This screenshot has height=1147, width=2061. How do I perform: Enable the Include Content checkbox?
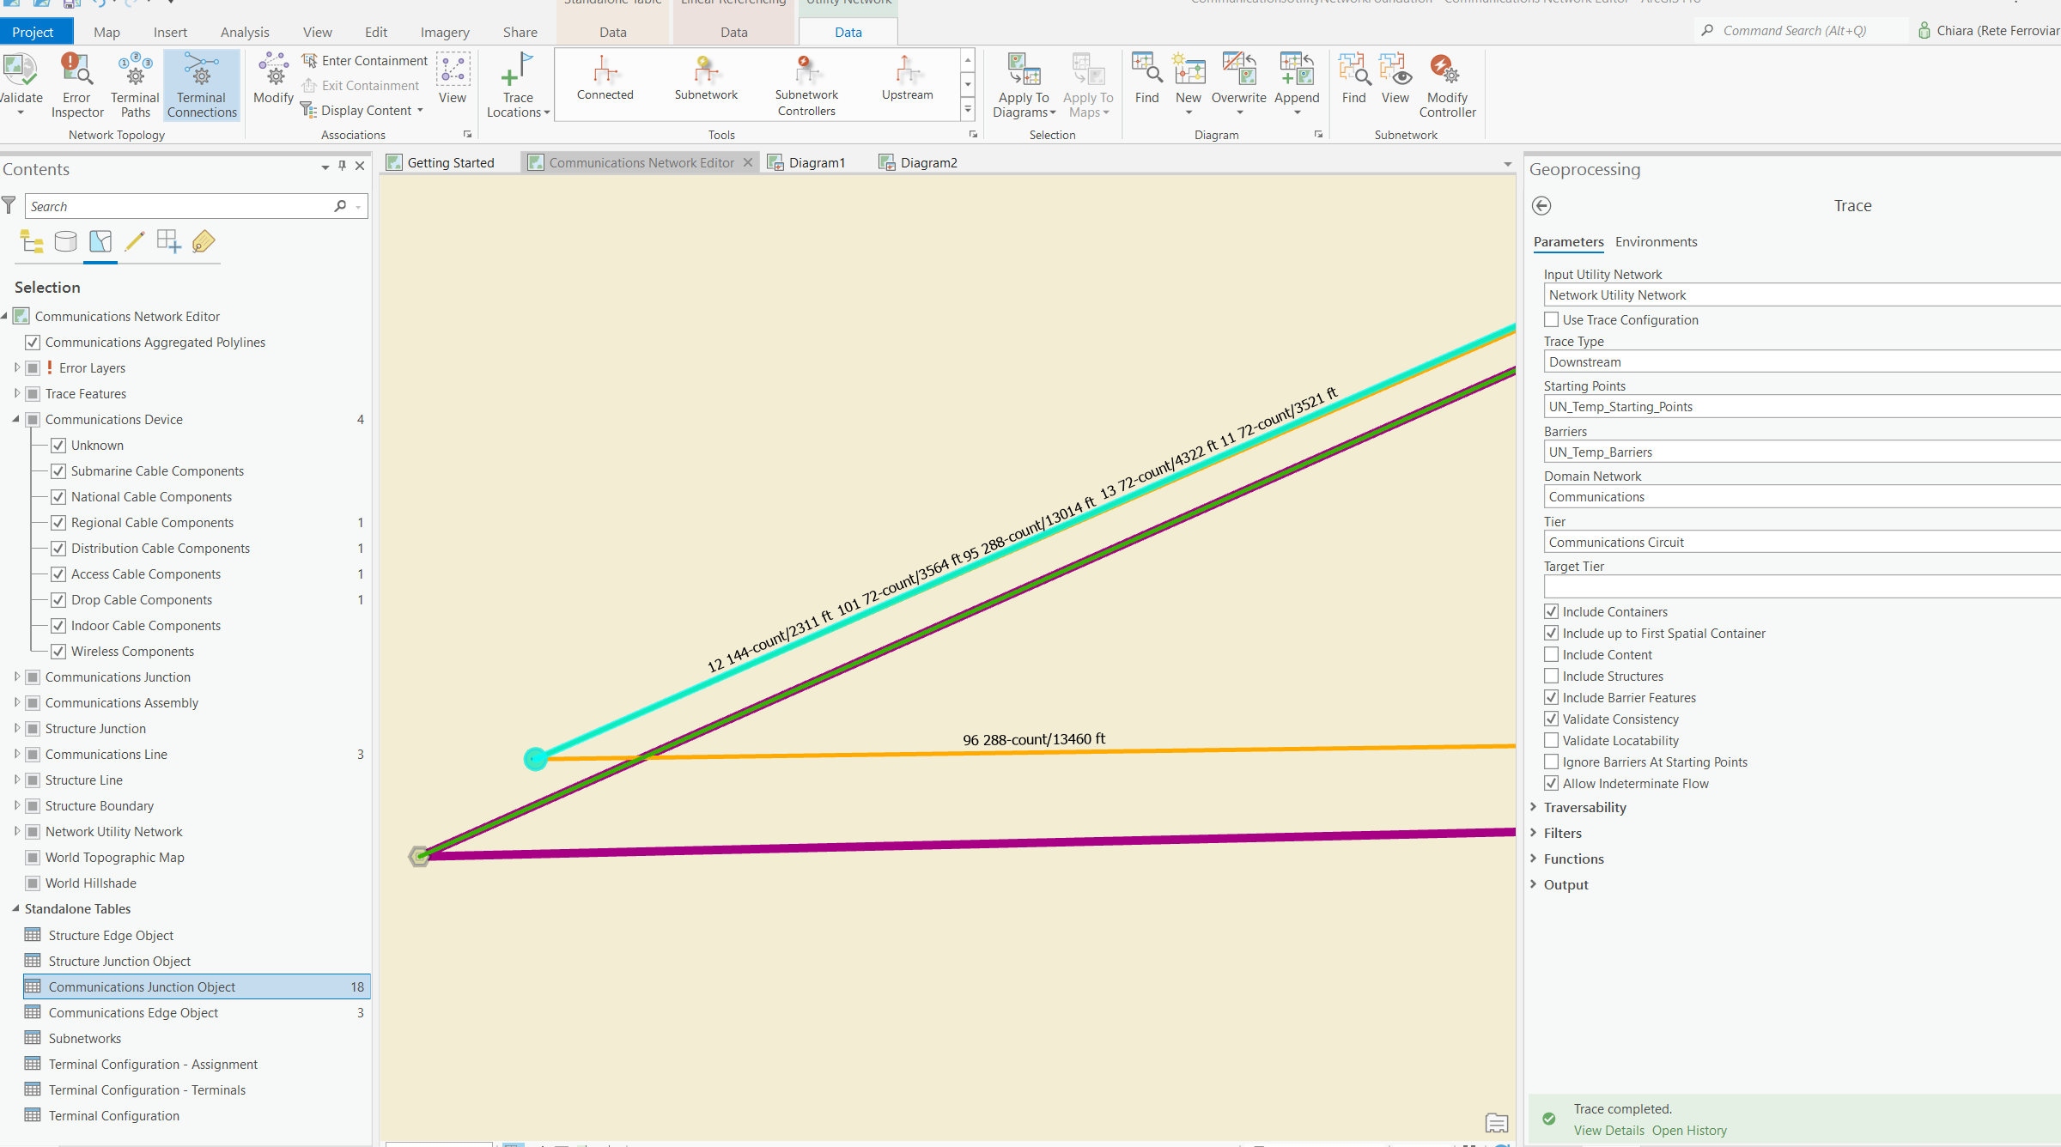[x=1552, y=655]
